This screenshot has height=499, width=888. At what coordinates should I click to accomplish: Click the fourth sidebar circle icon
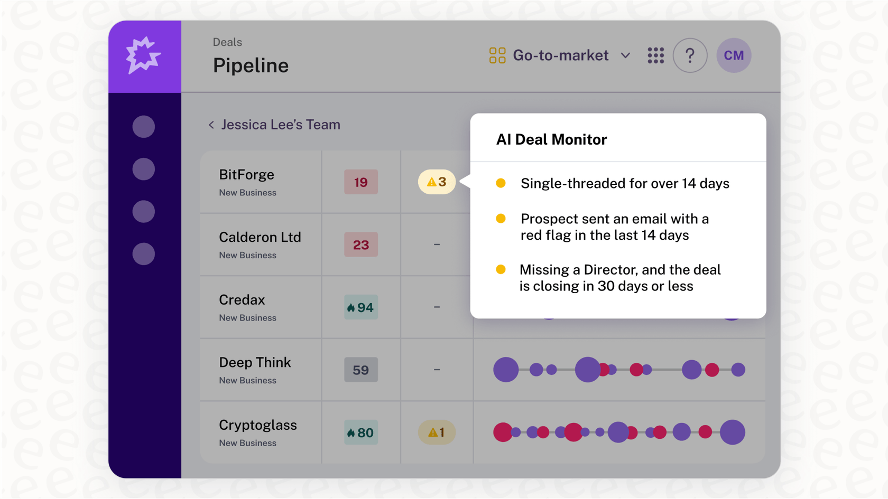[x=144, y=254]
